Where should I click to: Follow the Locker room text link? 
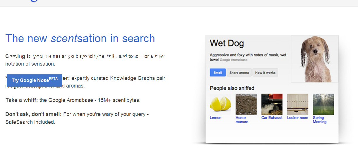297,118
